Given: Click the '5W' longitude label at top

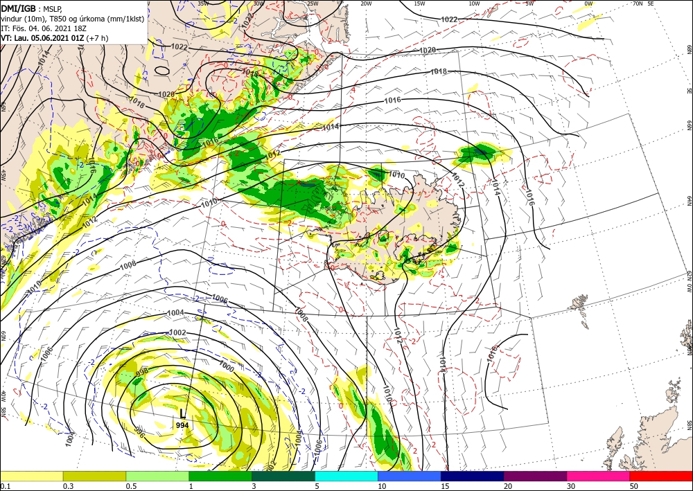Looking at the screenshot, I should pyautogui.click(x=529, y=3).
